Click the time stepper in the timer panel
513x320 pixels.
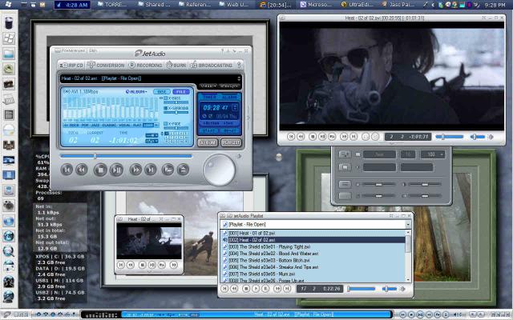click(x=235, y=107)
